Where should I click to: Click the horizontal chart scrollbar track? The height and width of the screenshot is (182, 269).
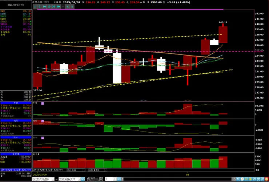pos(177,179)
